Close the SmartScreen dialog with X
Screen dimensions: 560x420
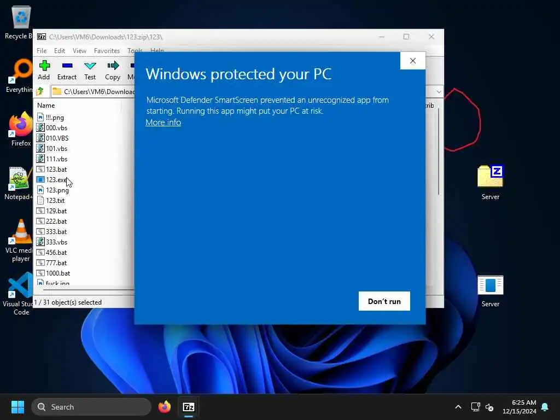413,61
